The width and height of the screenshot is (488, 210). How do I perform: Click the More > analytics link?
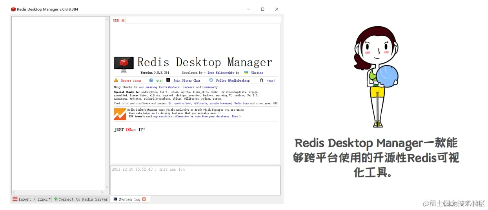coord(236,117)
